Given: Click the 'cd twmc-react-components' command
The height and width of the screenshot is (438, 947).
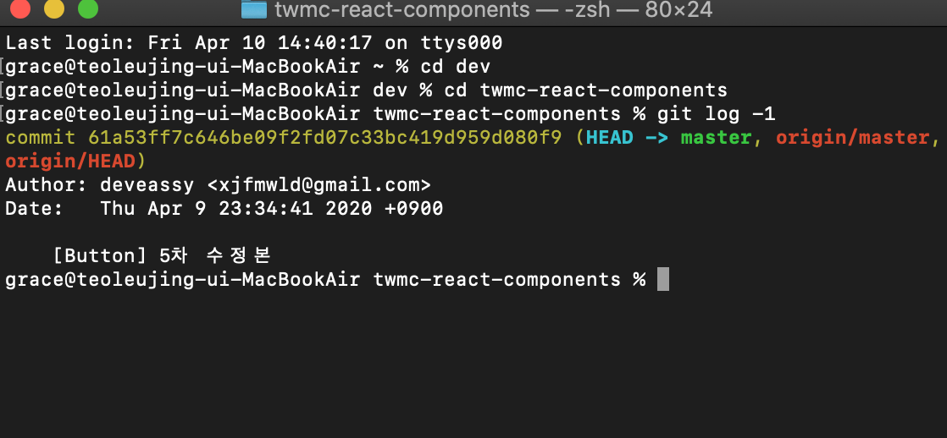Looking at the screenshot, I should [586, 90].
